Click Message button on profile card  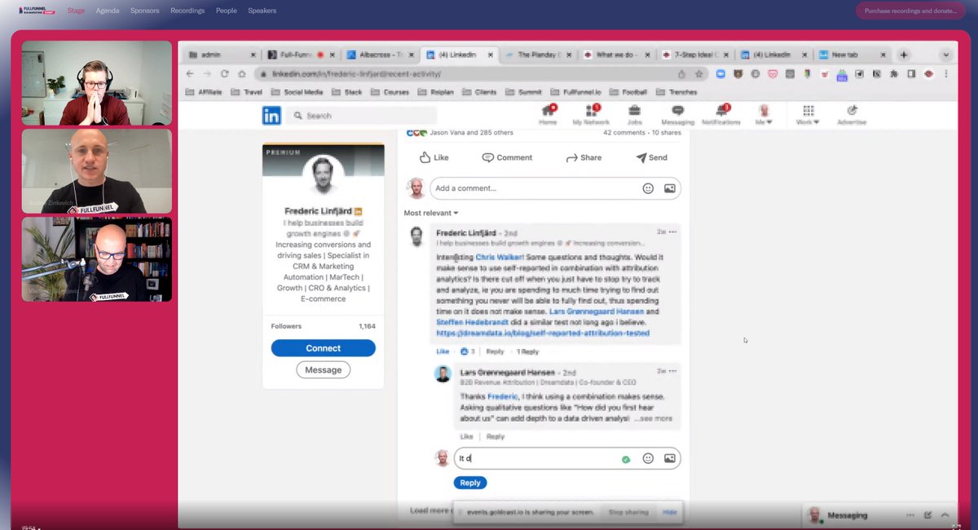(323, 370)
